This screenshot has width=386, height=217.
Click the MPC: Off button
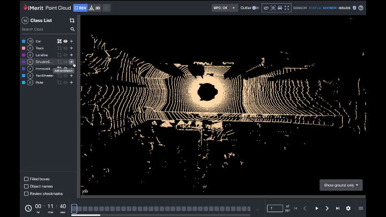[220, 8]
